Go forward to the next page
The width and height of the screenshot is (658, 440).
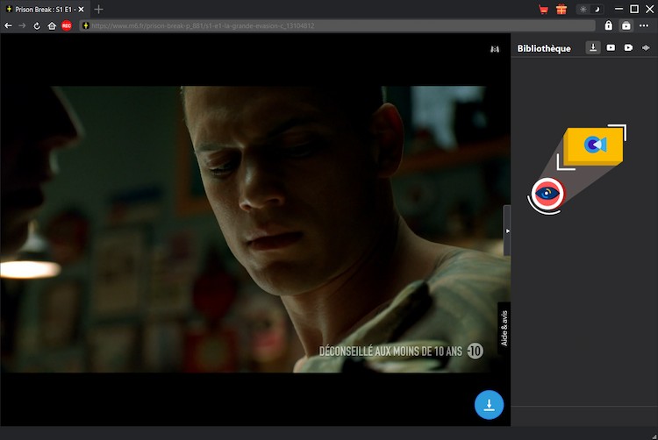(22, 26)
